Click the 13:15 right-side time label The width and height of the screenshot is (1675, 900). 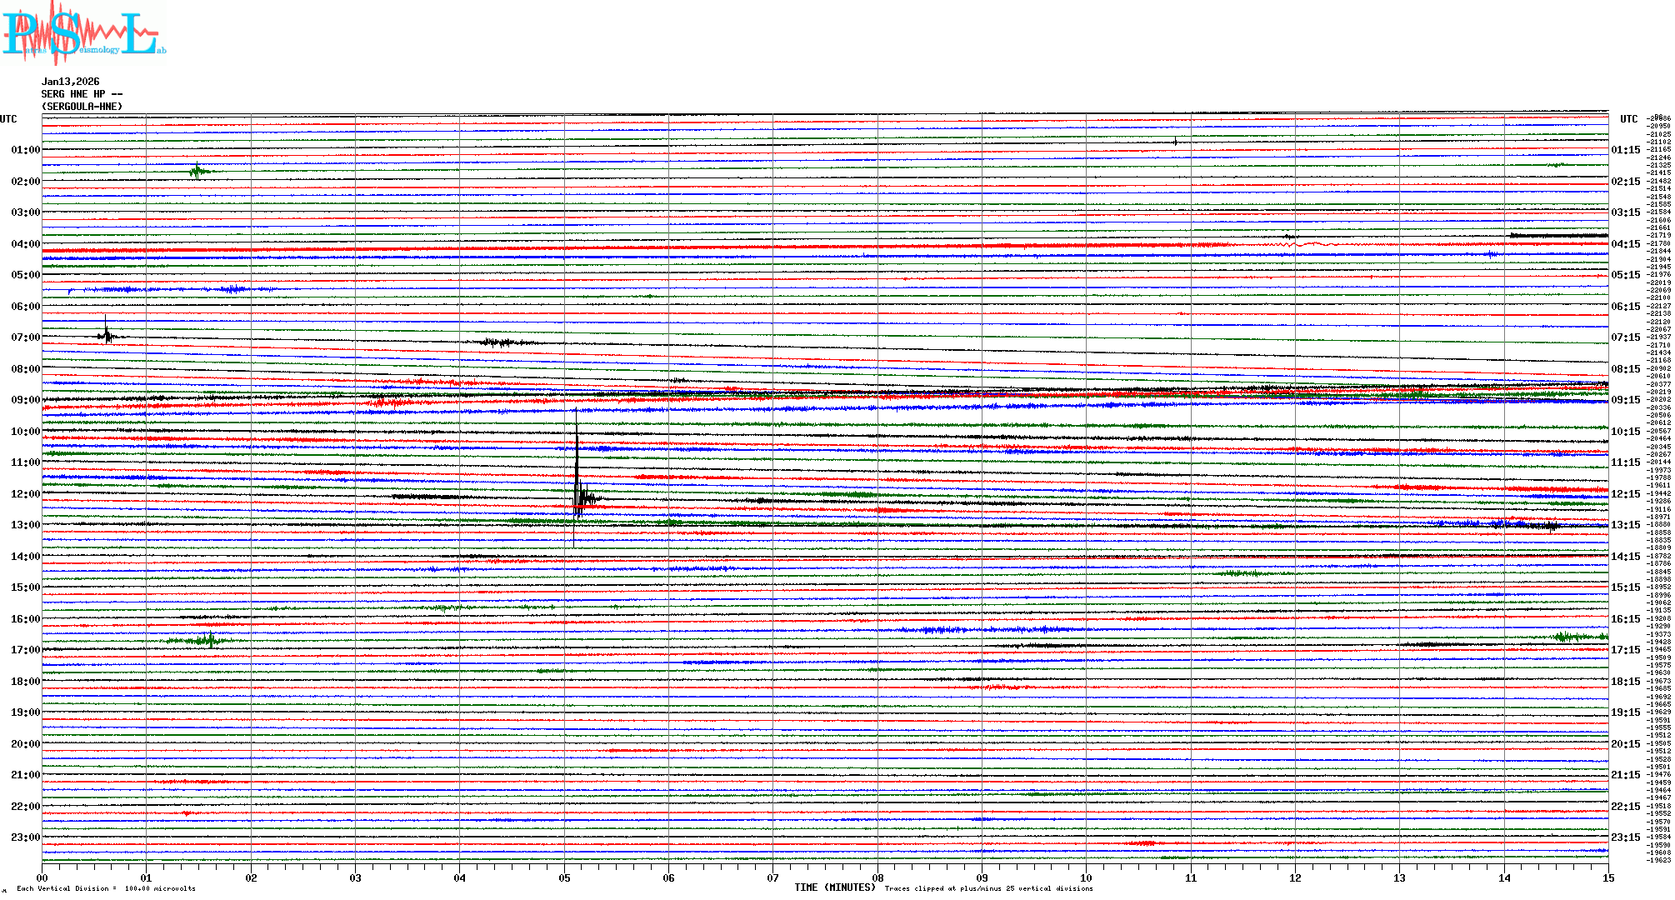(x=1625, y=525)
